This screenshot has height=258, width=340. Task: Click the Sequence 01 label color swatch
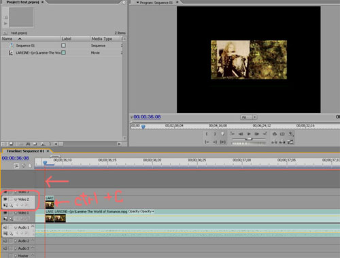[63, 46]
